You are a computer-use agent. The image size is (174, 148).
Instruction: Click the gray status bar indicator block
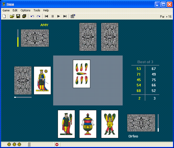[x=29, y=145]
